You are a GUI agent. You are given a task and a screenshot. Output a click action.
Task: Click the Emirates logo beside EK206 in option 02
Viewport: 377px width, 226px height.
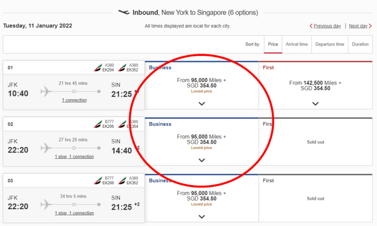(97, 124)
